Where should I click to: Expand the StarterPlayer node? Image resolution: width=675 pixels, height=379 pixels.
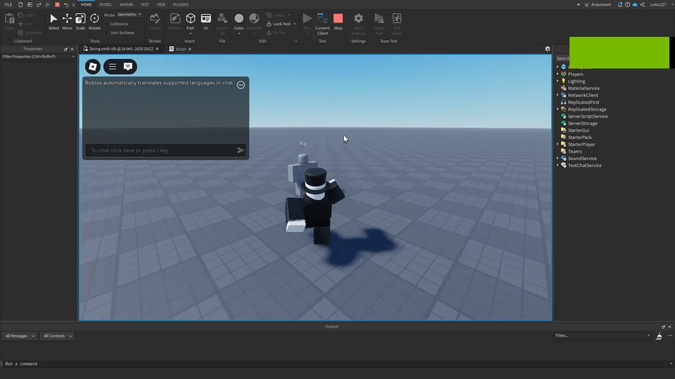pyautogui.click(x=558, y=144)
